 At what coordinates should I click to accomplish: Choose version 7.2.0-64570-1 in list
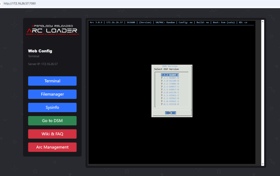pyautogui.click(x=170, y=93)
